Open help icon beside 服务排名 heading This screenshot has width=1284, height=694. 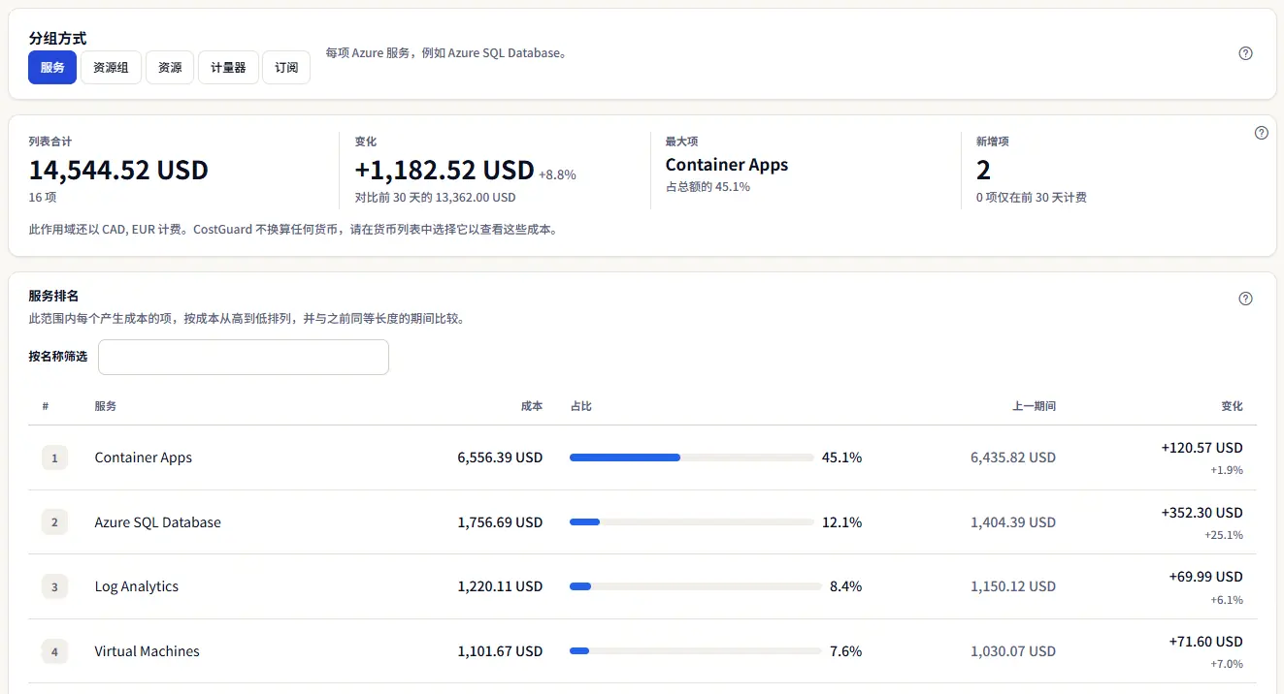click(x=1246, y=299)
